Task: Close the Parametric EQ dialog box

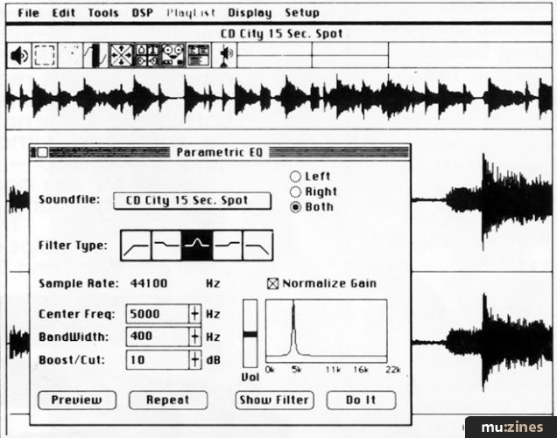Action: (x=43, y=152)
